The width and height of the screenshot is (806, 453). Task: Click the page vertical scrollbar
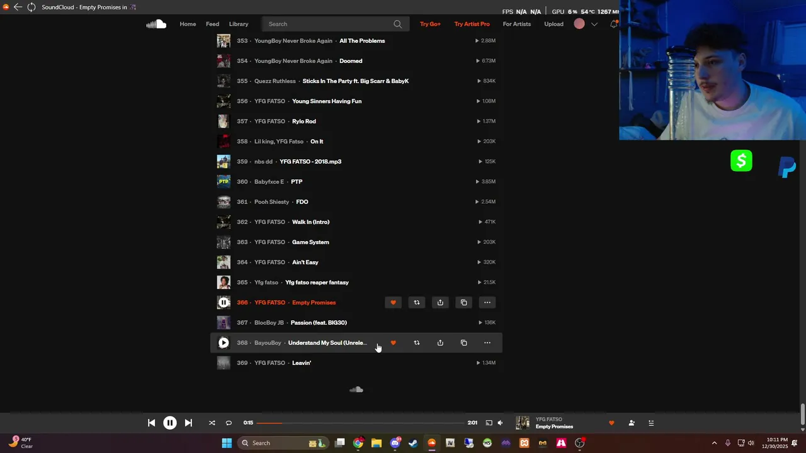[803, 415]
